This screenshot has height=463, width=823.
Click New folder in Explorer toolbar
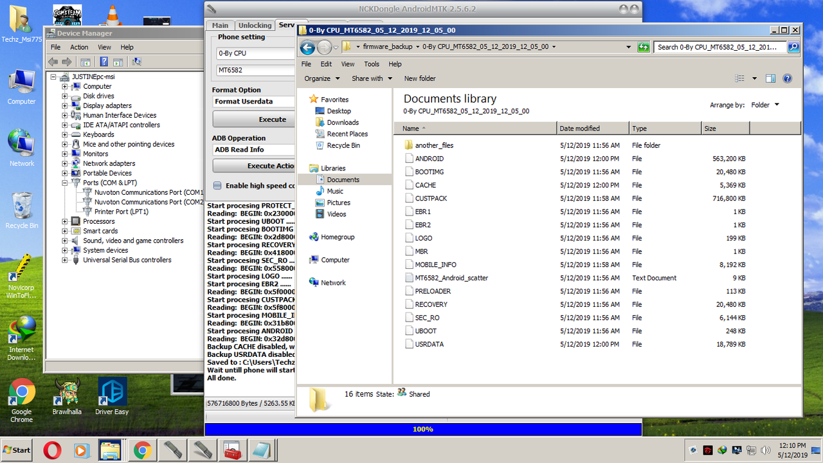[x=420, y=78]
